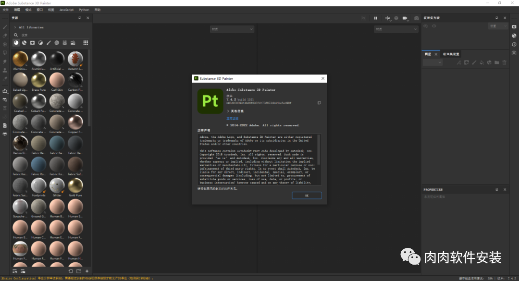Filter assets by filters half-circle icon
The image size is (519, 281).
coord(40,43)
